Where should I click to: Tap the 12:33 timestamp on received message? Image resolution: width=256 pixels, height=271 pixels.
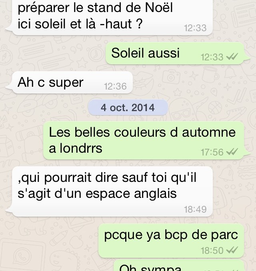point(195,28)
